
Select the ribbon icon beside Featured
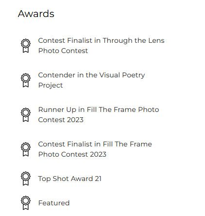pyautogui.click(x=26, y=203)
